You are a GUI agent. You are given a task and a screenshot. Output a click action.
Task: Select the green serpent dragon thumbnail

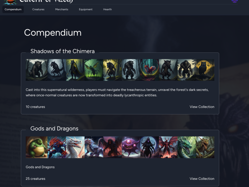(187, 147)
